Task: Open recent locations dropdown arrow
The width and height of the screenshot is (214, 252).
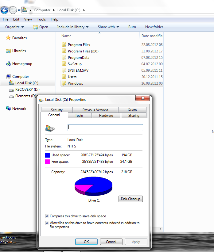Action: tap(19, 10)
